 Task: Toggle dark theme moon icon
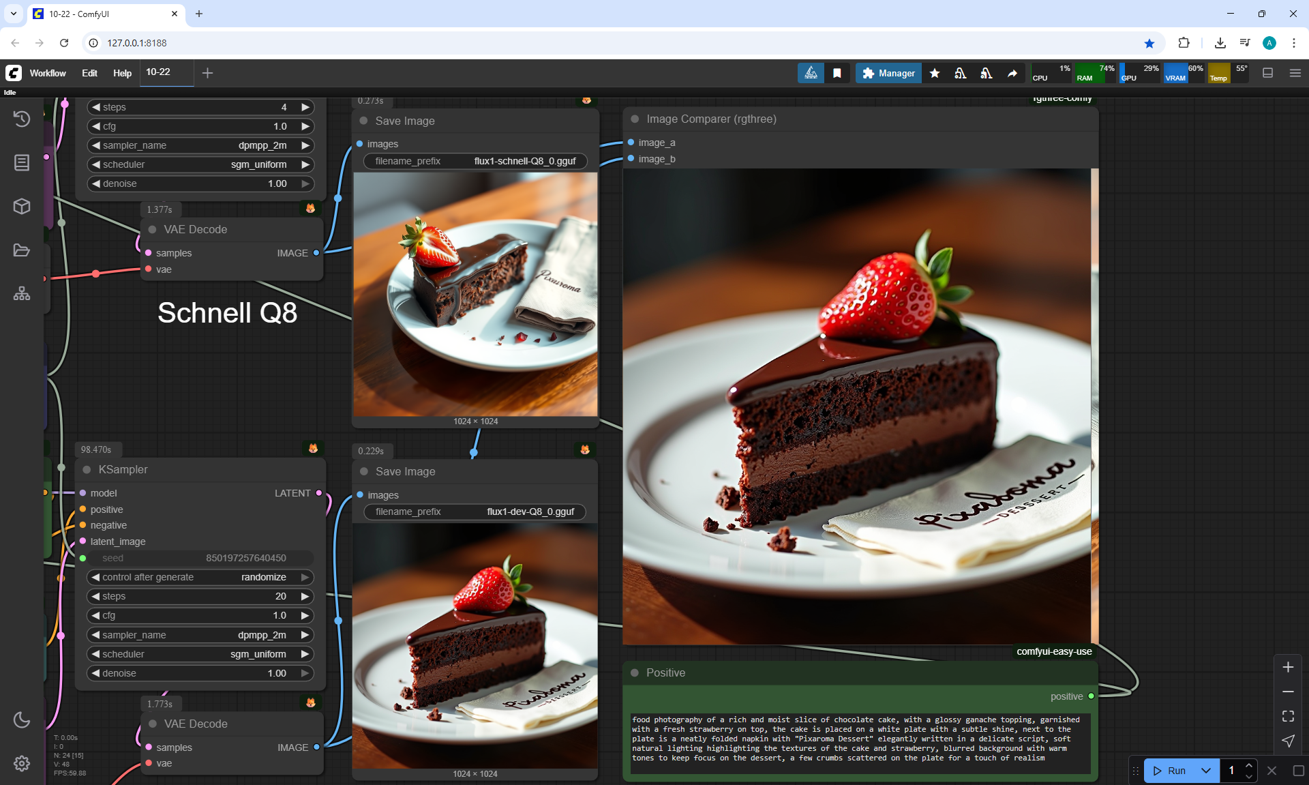pos(22,720)
